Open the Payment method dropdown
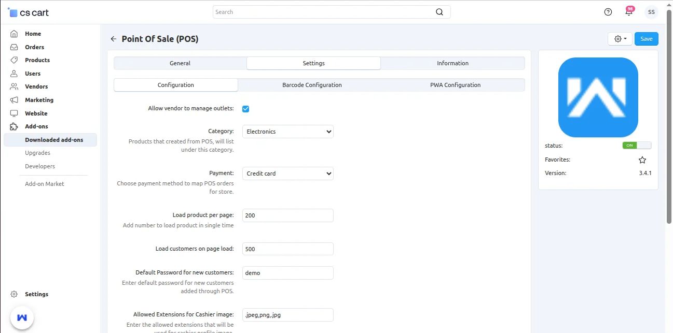 tap(287, 173)
